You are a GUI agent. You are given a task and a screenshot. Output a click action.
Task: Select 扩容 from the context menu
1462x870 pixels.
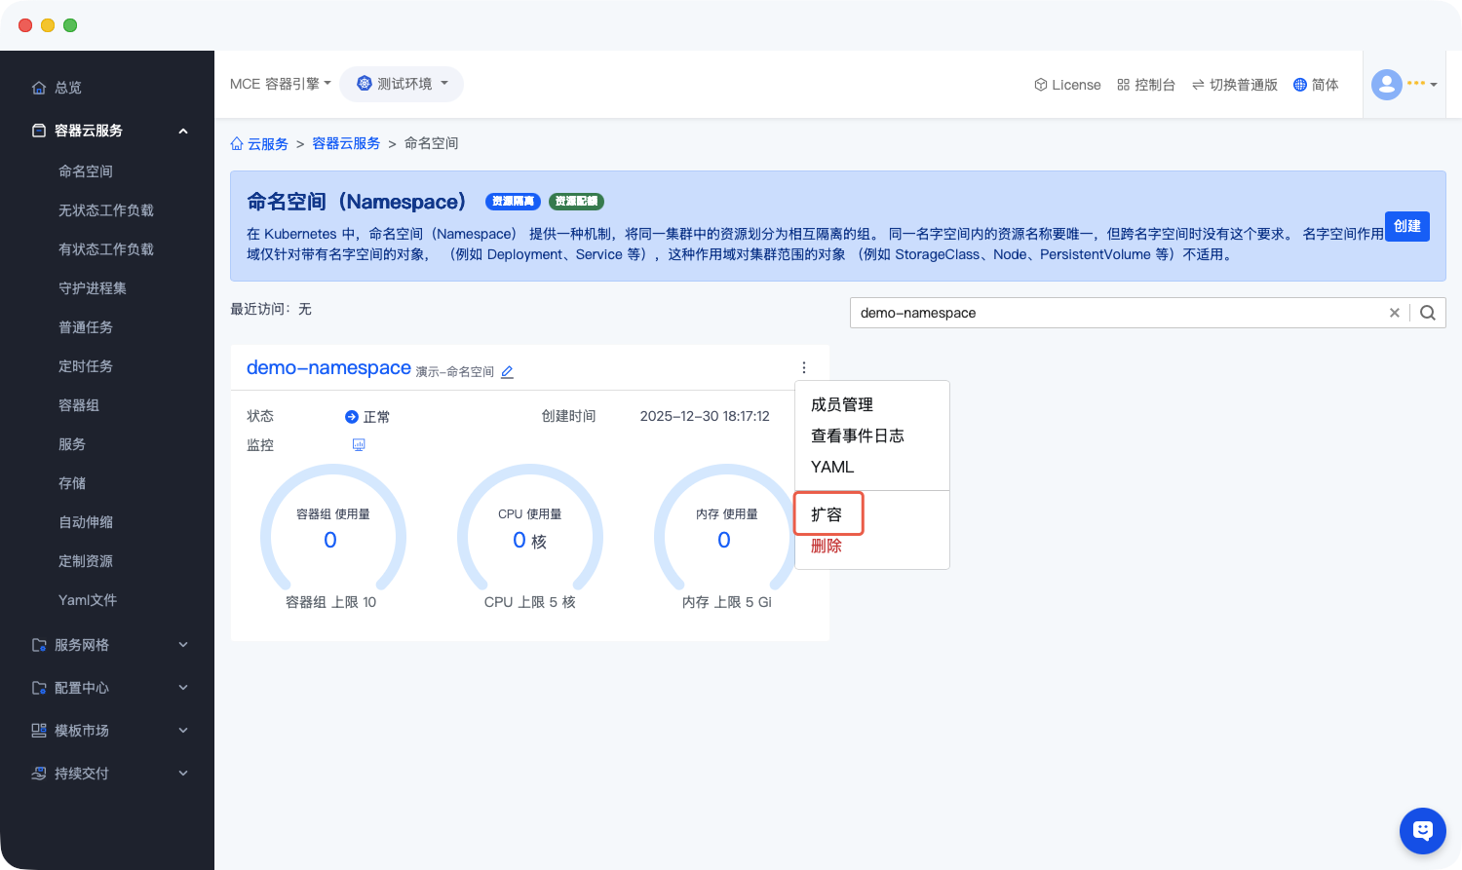pyautogui.click(x=827, y=514)
